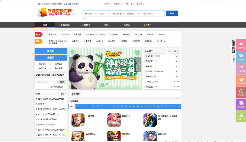Screen dimensions: 246x142
Task: Open the 卖家中心 top dropdown
Action: (x=118, y=4)
